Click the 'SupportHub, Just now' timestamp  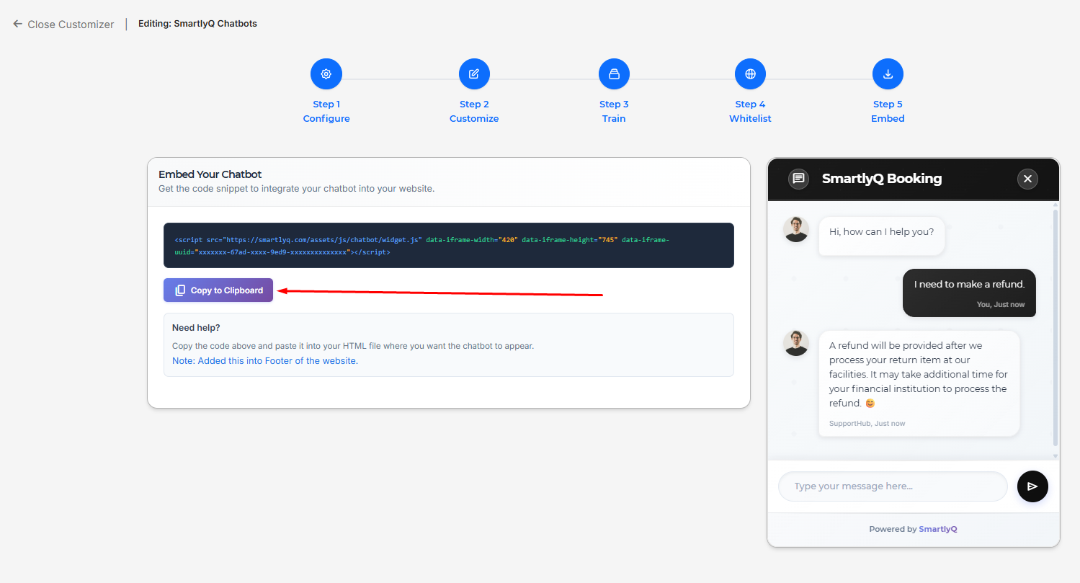(867, 424)
